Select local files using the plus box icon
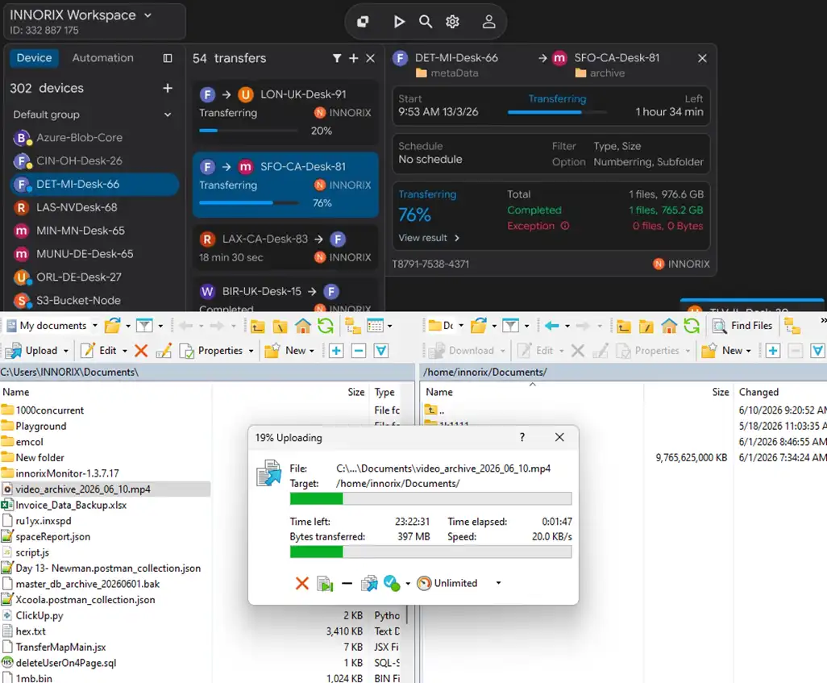This screenshot has height=683, width=827. pos(336,351)
